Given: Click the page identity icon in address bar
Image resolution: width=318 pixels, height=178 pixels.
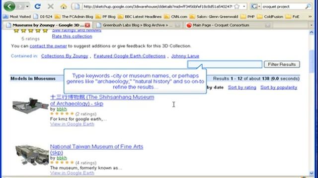Looking at the screenshot, I should 77,6.
